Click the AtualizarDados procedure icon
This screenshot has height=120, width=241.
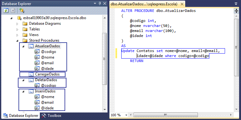coord(31,46)
